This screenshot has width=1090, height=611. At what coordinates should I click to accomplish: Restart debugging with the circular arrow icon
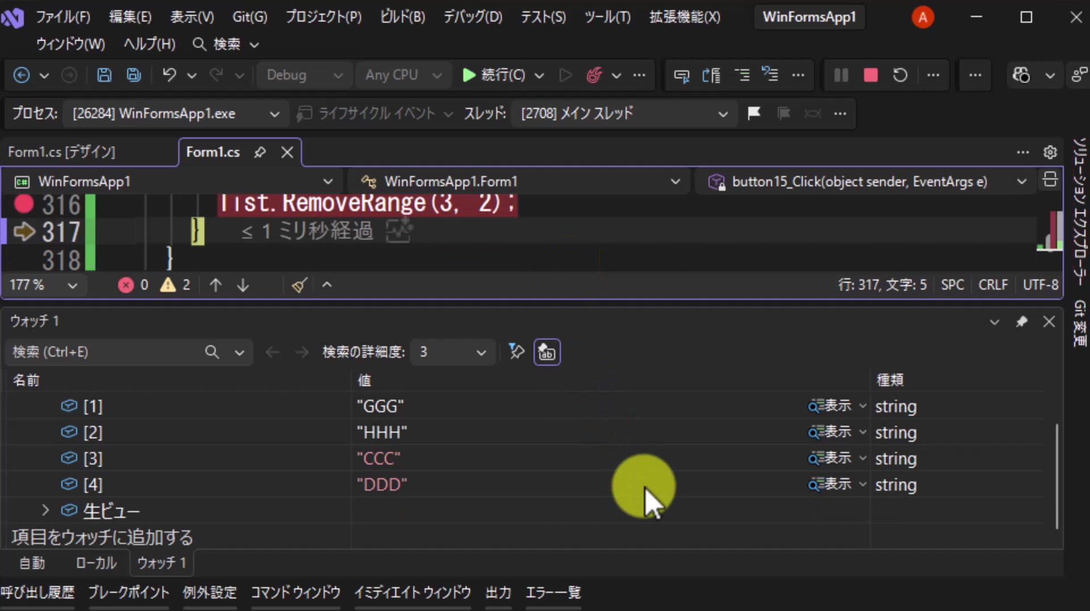click(900, 75)
